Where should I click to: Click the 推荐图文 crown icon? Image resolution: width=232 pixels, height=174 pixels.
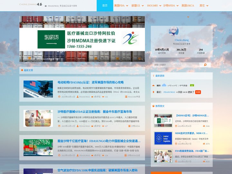coord(153,106)
